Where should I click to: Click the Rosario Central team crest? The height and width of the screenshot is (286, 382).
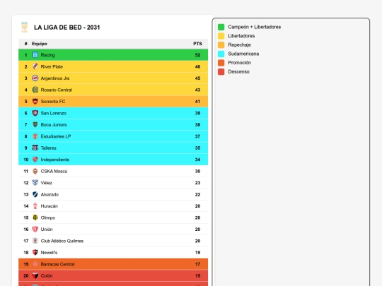click(x=35, y=90)
